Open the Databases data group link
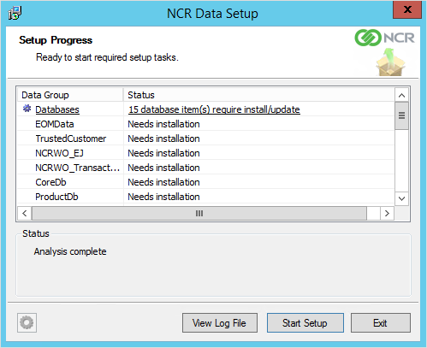 [57, 109]
